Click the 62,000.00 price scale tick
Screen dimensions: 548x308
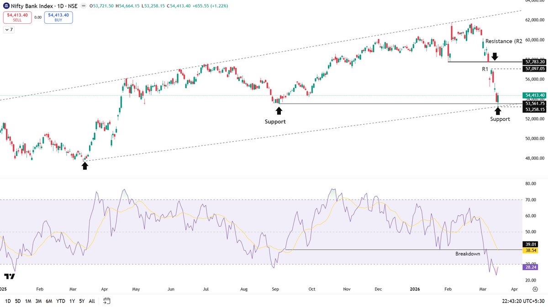pos(535,20)
